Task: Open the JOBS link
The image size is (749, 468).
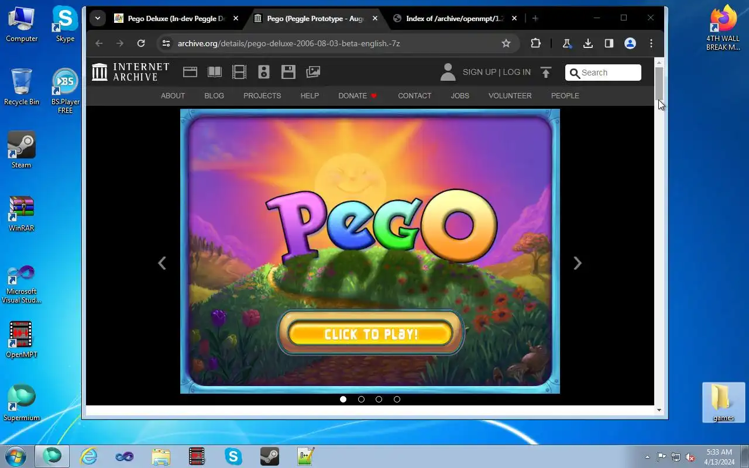Action: click(x=460, y=95)
